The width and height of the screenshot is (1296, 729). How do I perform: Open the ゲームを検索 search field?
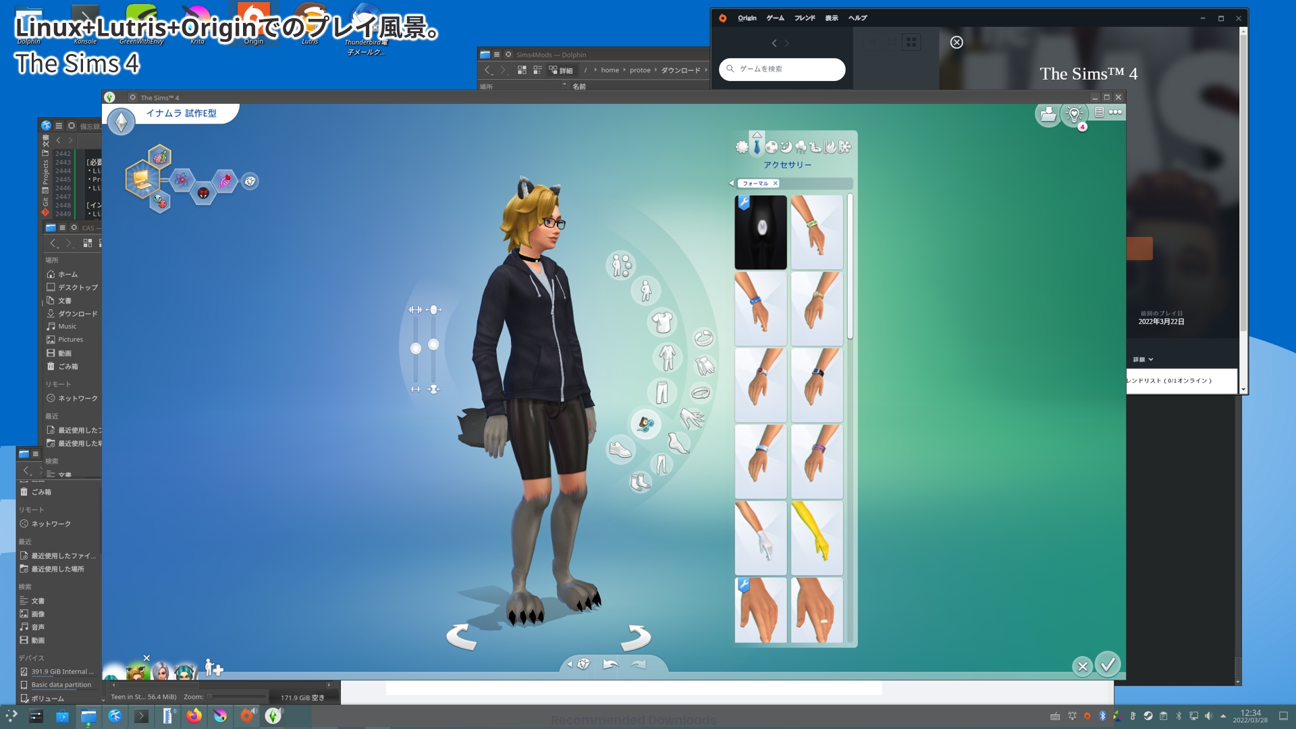(782, 67)
